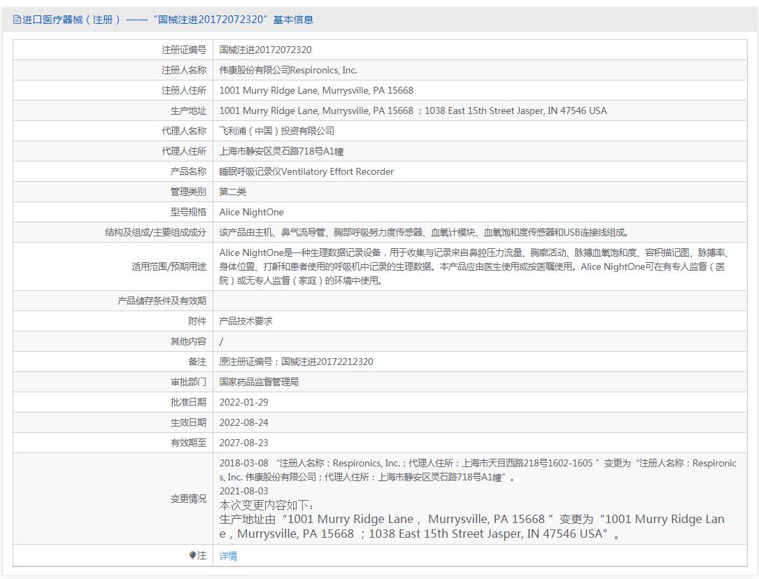Click the 适用范围/预期用途 description paragraph
Viewport: 759px width, 579px height.
474,266
